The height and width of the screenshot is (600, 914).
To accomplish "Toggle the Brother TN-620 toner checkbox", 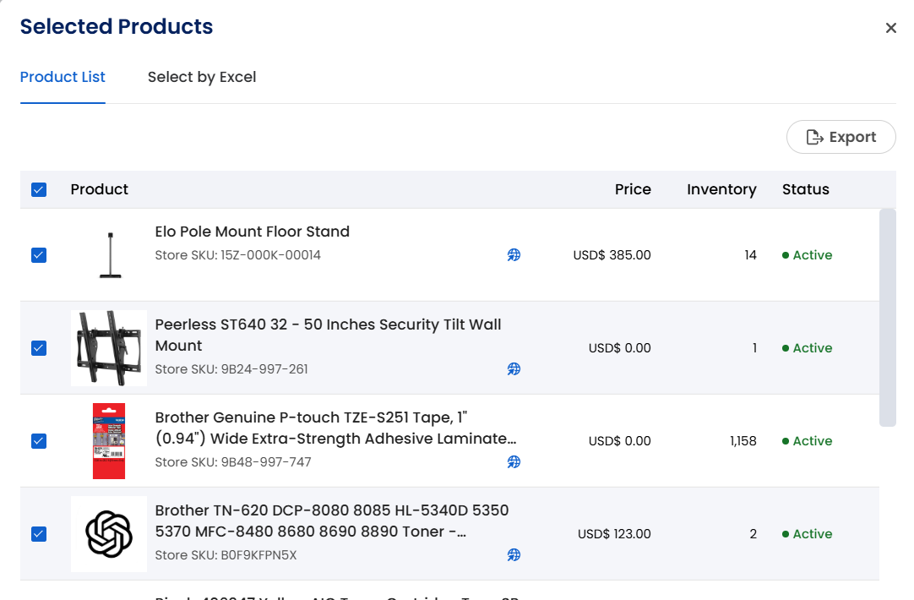I will [39, 534].
